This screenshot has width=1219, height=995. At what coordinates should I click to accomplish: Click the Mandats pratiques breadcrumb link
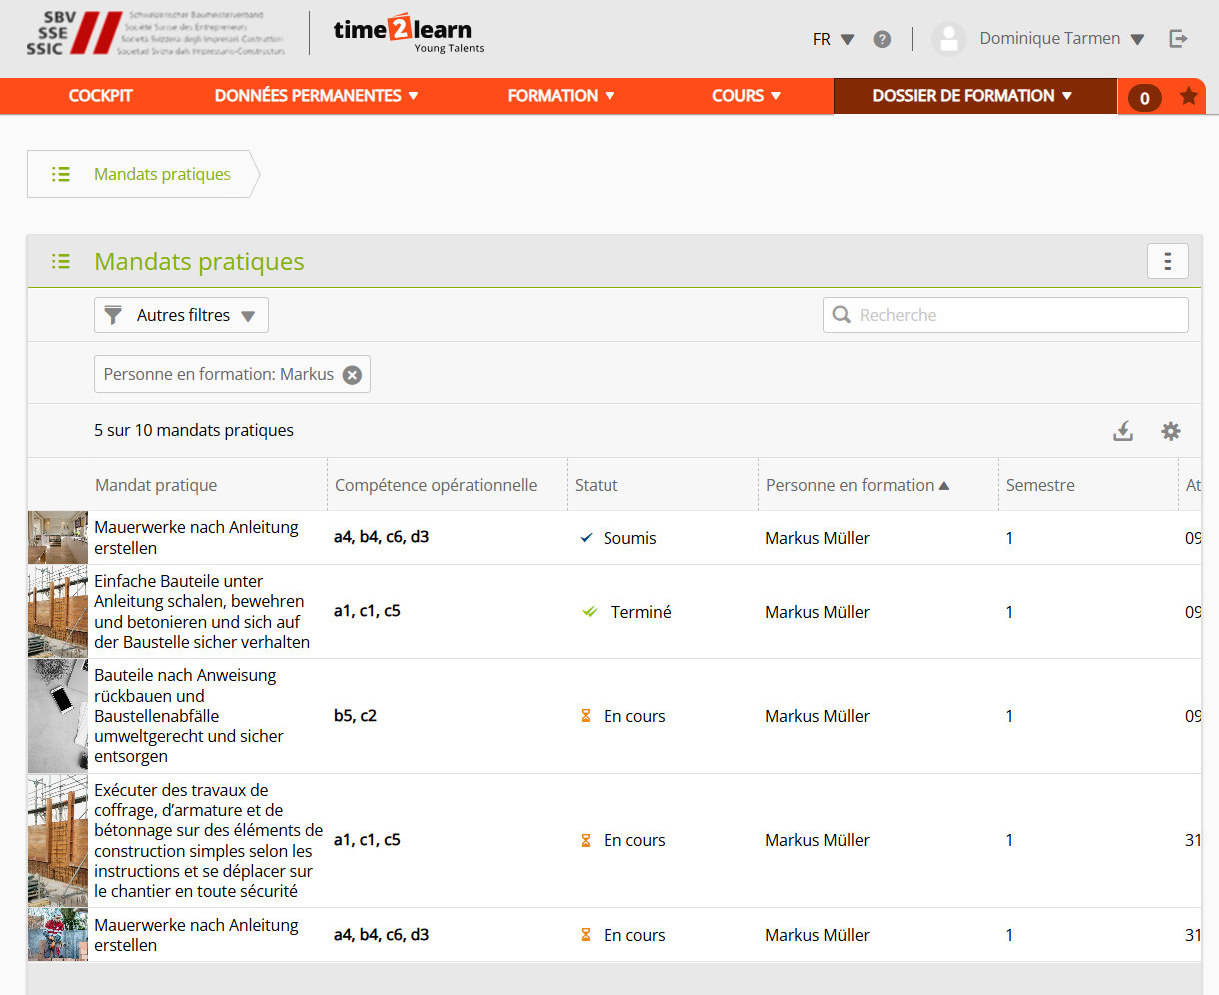pyautogui.click(x=162, y=174)
